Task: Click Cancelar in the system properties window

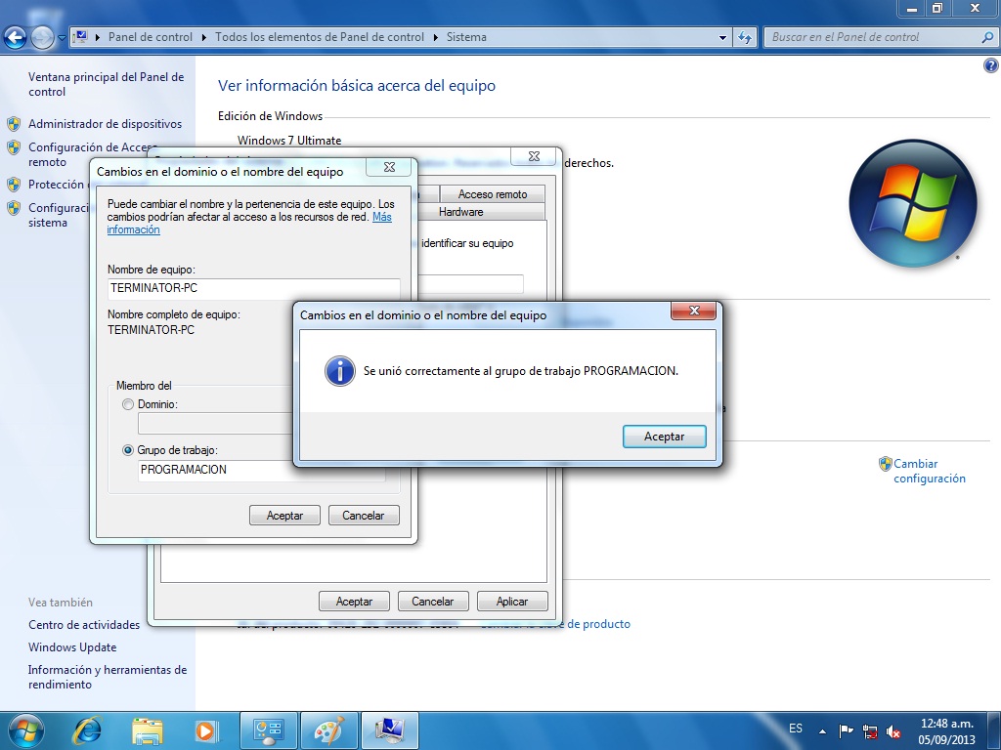Action: tap(433, 602)
